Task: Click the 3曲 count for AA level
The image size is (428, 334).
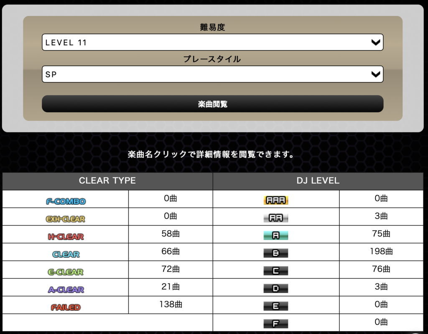Action: [x=381, y=216]
